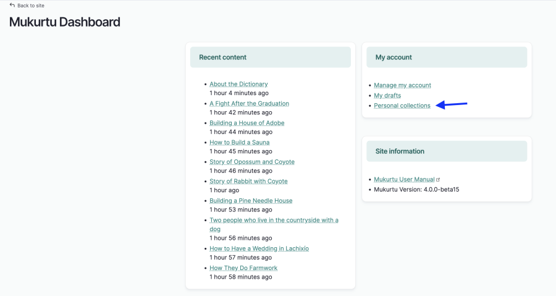Screen dimensions: 556x296
Task: Open Story of Rabbit with Coyote
Action: click(x=248, y=182)
